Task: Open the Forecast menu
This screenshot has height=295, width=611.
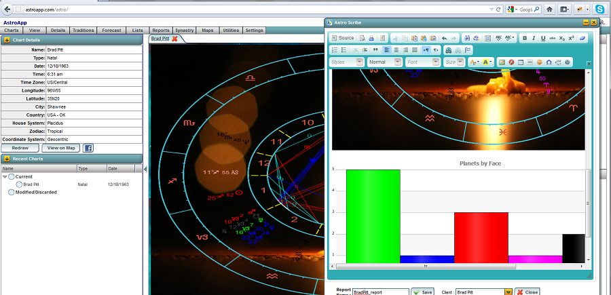Action: 111,31
